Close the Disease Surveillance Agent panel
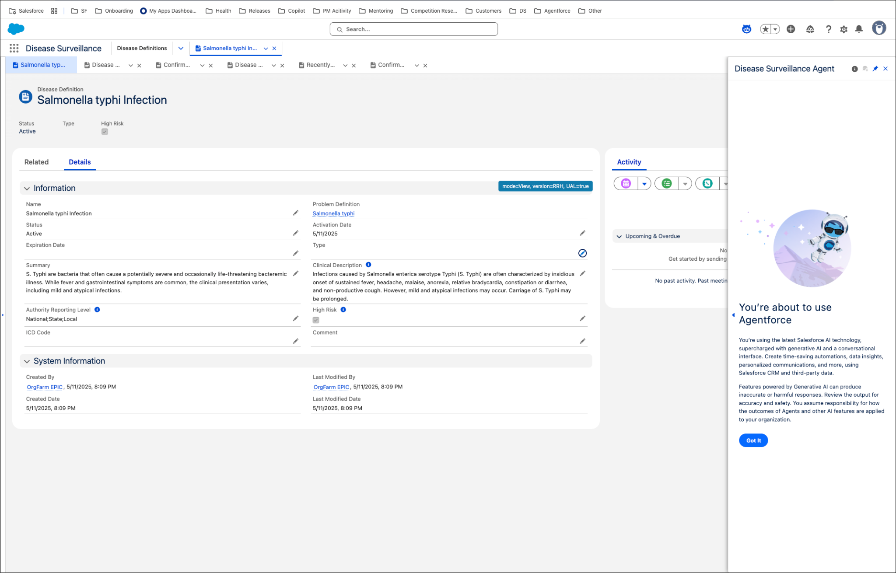Image resolution: width=896 pixels, height=573 pixels. click(x=885, y=69)
